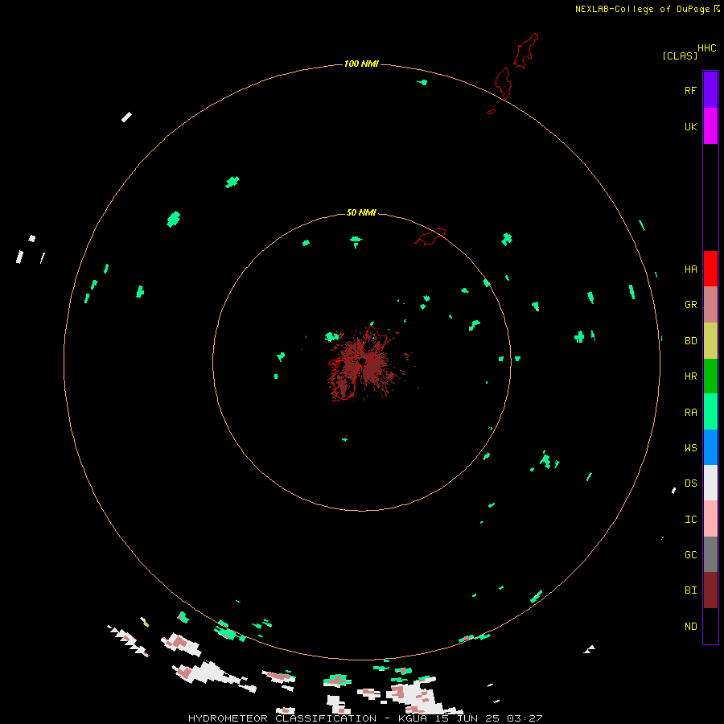Screen dimensions: 724x724
Task: Click the '100 NMI' range ring label
Action: (361, 64)
